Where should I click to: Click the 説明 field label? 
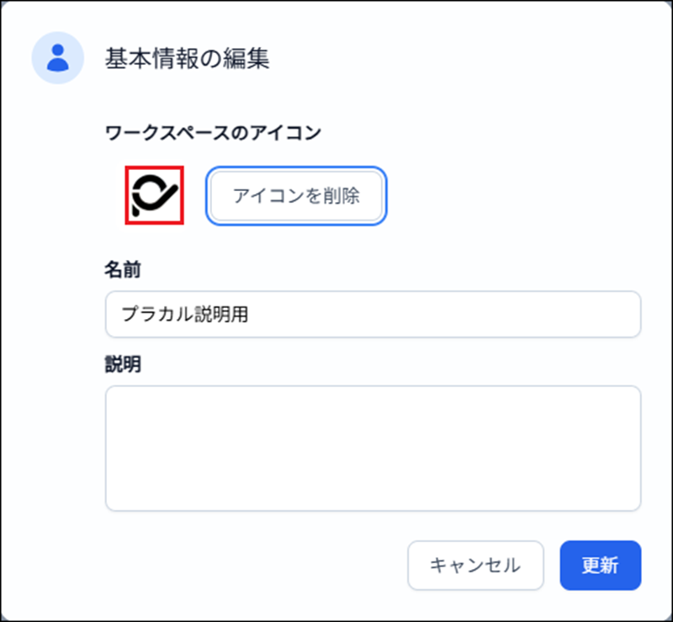pos(123,364)
